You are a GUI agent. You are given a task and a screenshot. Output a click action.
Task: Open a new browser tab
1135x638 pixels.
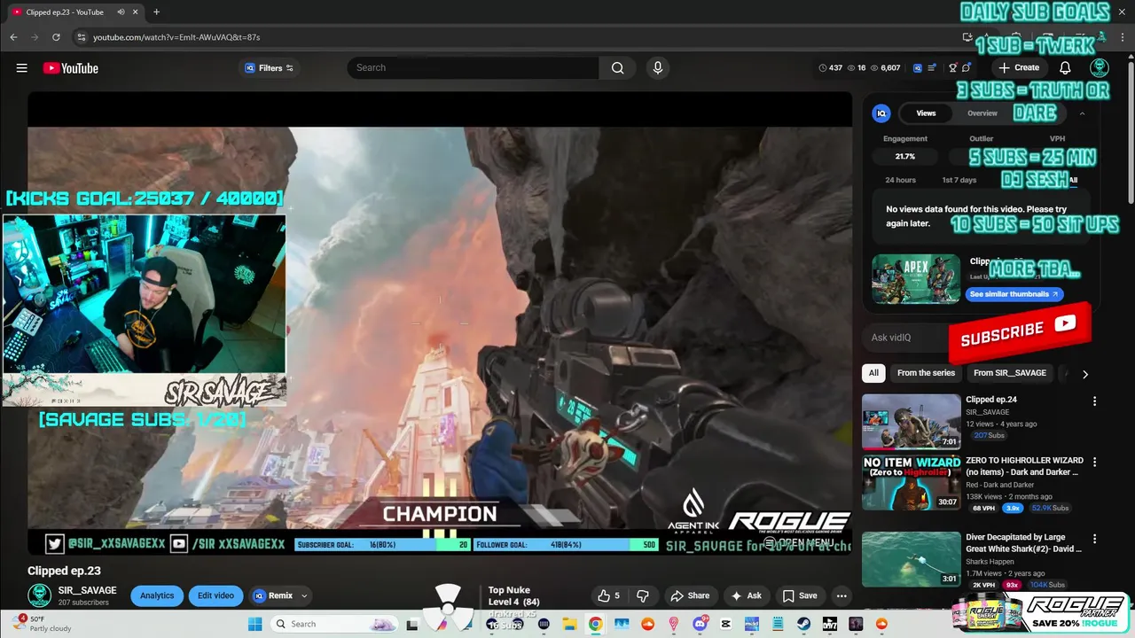156,12
